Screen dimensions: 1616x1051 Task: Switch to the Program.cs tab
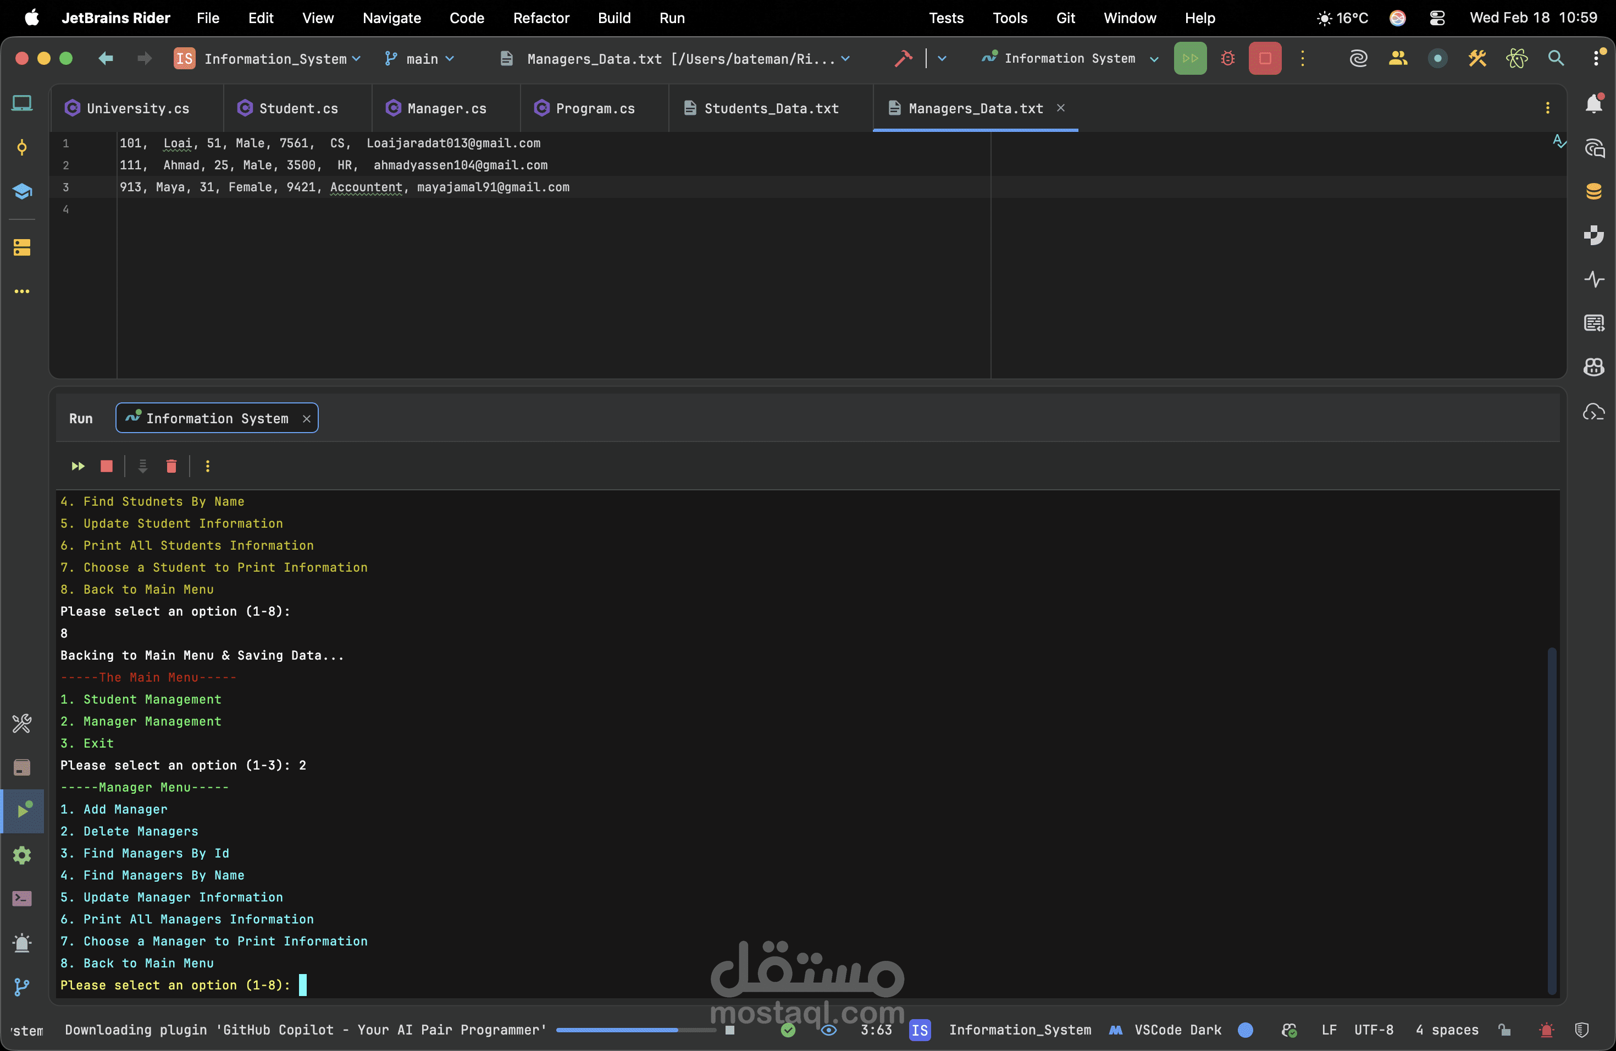(594, 109)
